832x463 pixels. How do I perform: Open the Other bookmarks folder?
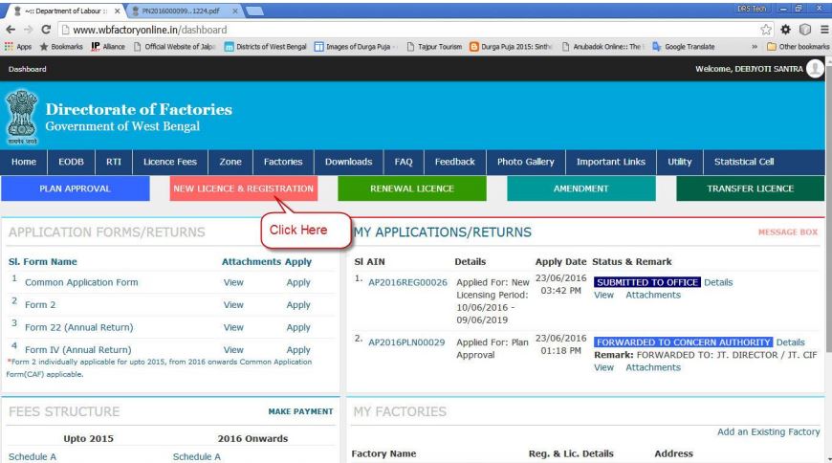[x=798, y=47]
